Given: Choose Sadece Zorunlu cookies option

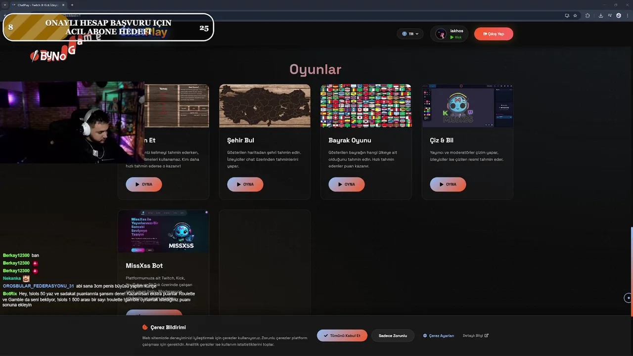Looking at the screenshot, I should (393, 336).
